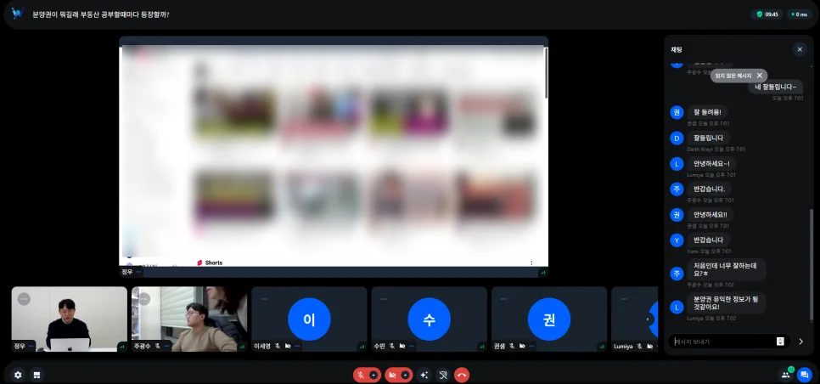Open the three-dot menu atop 권샘's tile

(x=503, y=299)
